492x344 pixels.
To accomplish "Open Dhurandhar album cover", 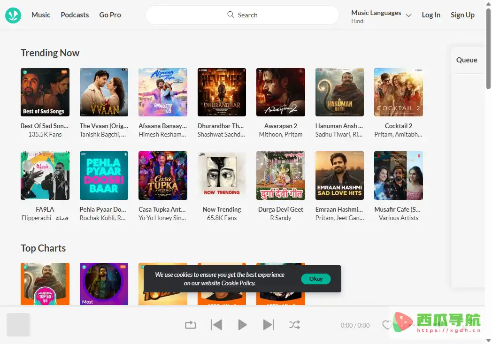I will 222,92.
